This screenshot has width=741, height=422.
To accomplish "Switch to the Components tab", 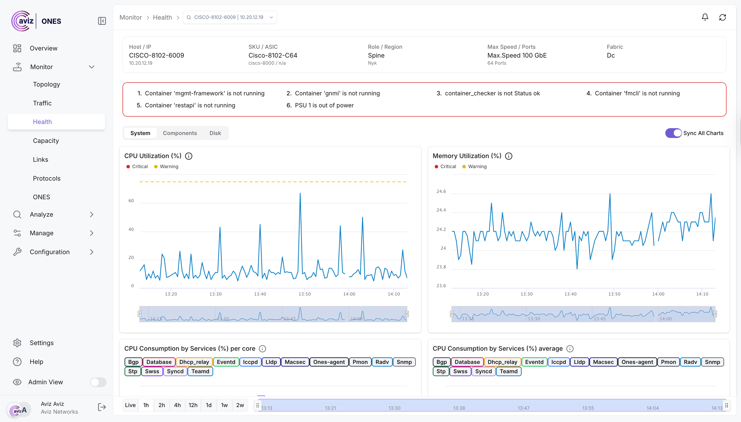I will 180,133.
